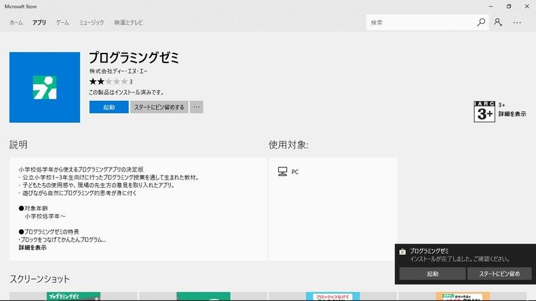Click スタートにピン留めする button
The width and height of the screenshot is (536, 301).
pos(159,107)
